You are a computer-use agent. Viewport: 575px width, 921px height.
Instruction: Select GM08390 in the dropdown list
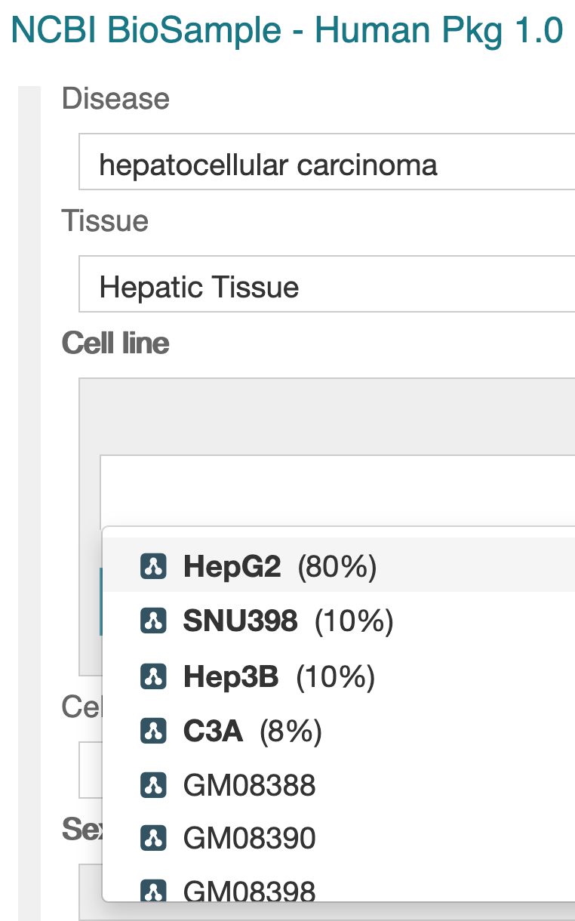(x=339, y=838)
